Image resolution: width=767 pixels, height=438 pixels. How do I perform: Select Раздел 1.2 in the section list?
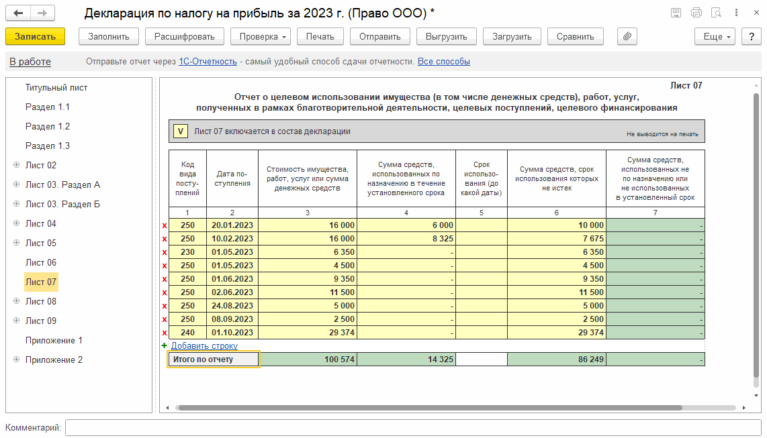click(47, 126)
